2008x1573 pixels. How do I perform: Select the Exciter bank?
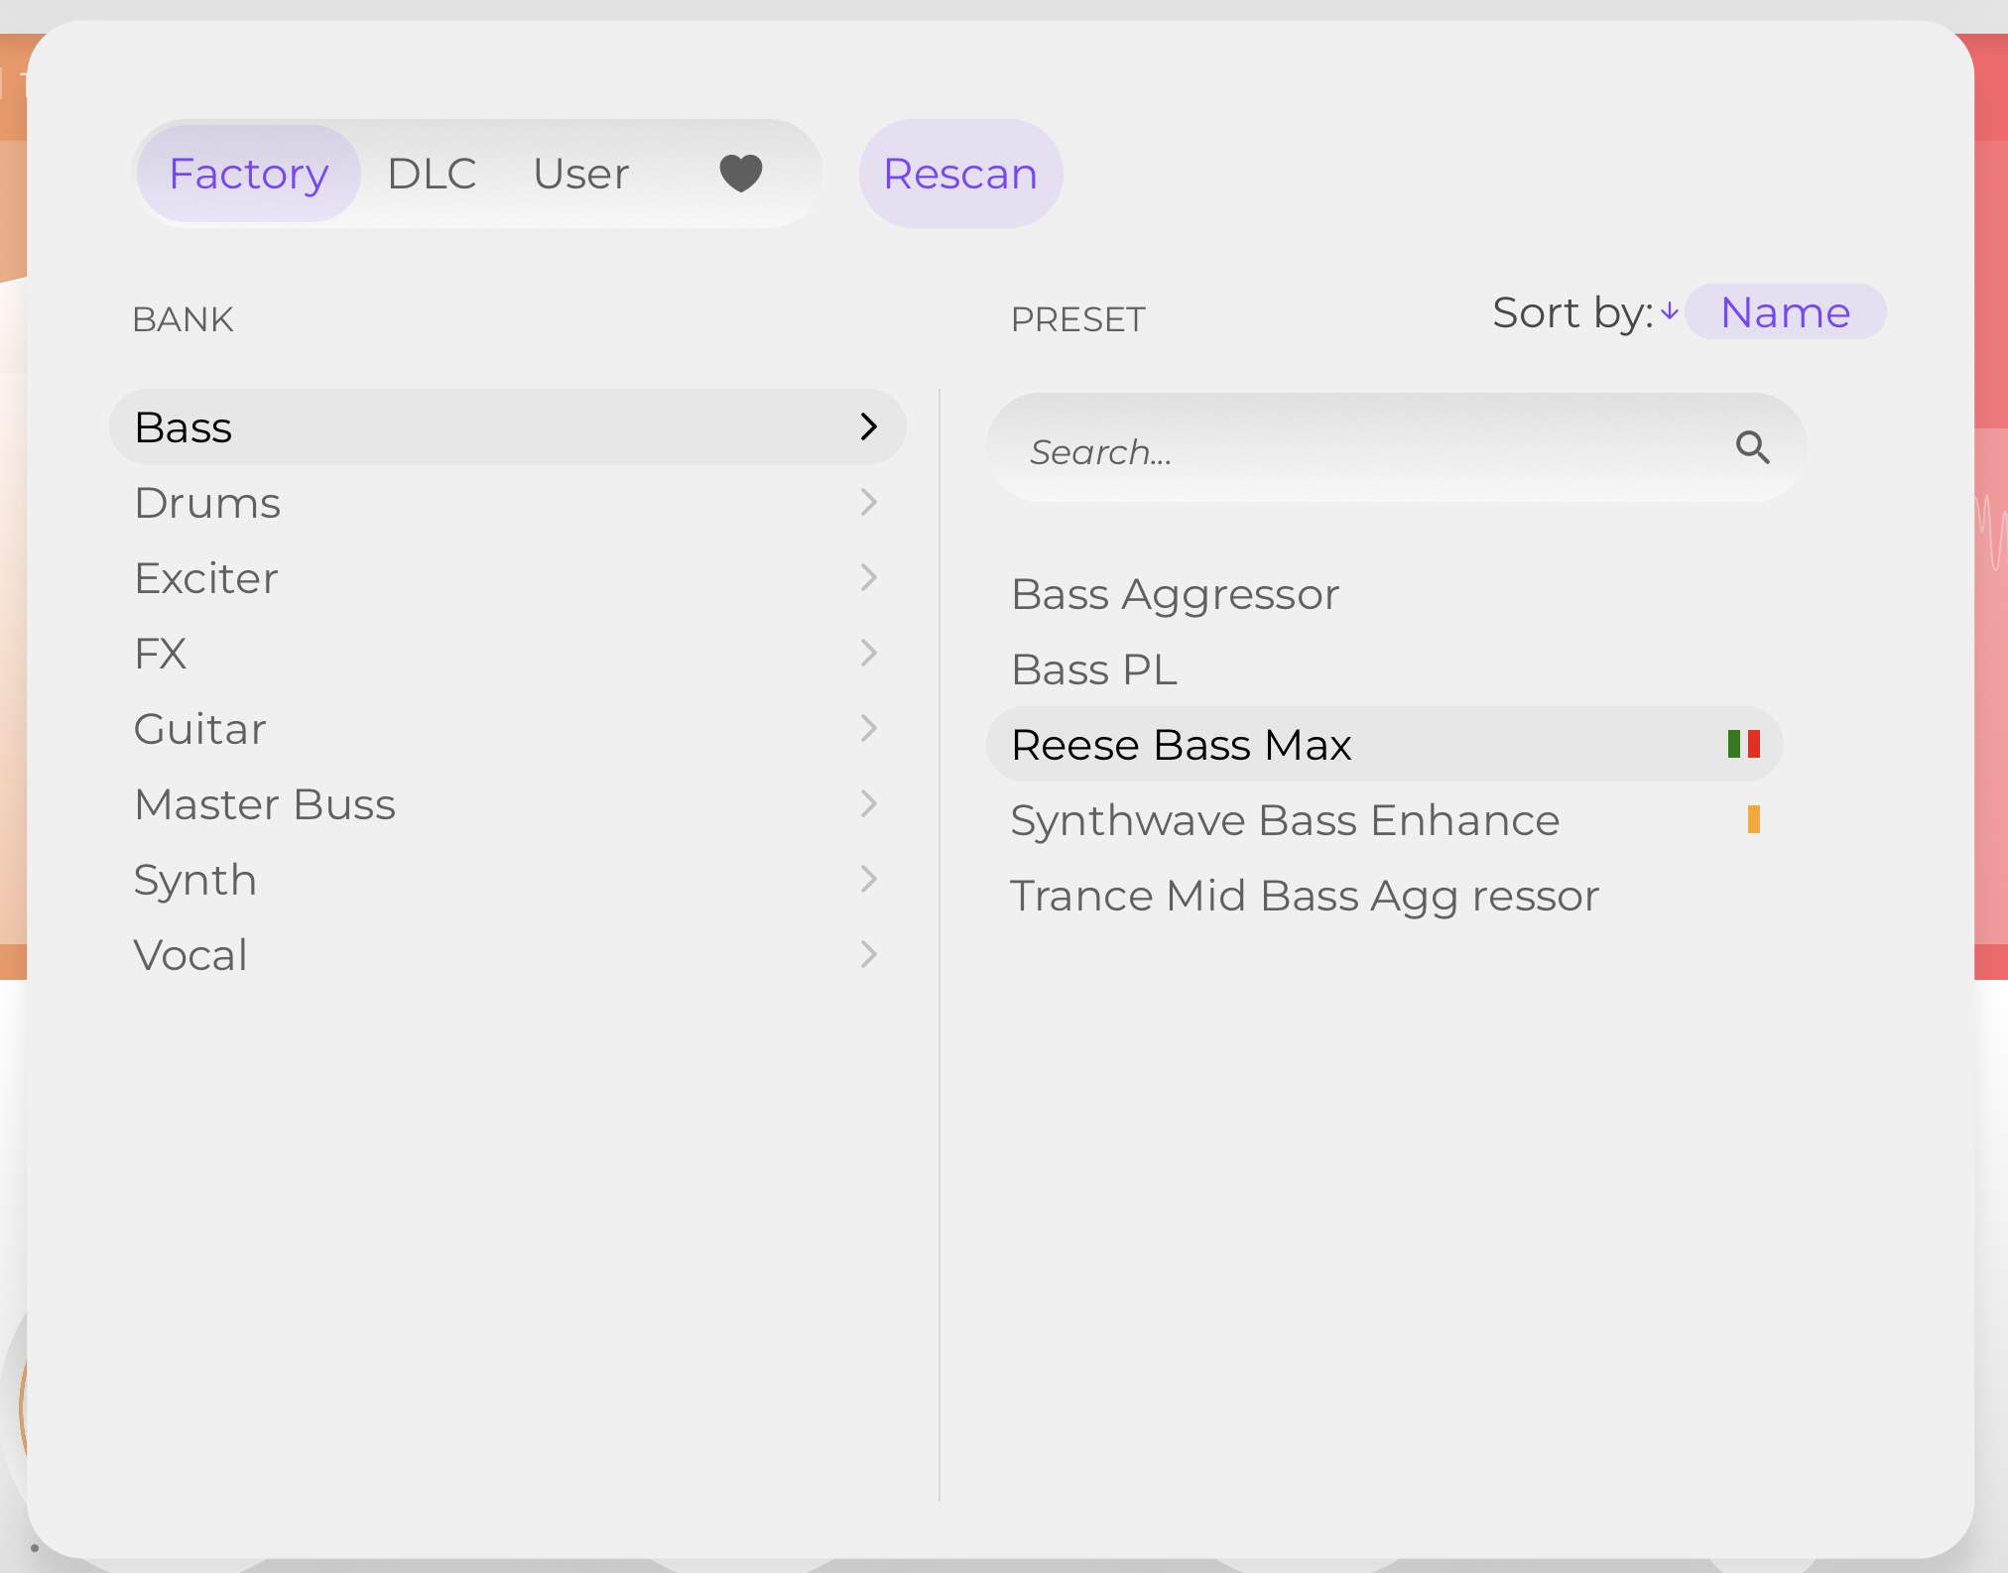(507, 577)
